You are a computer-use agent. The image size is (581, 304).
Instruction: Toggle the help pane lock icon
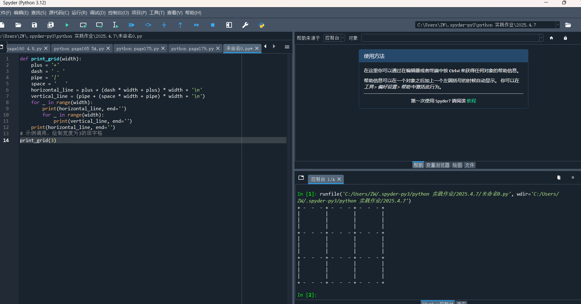[x=565, y=38]
